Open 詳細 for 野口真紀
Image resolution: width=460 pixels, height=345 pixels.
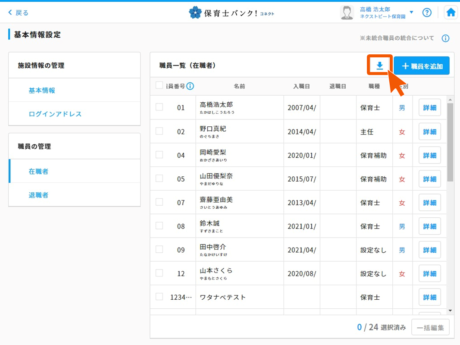(x=429, y=132)
